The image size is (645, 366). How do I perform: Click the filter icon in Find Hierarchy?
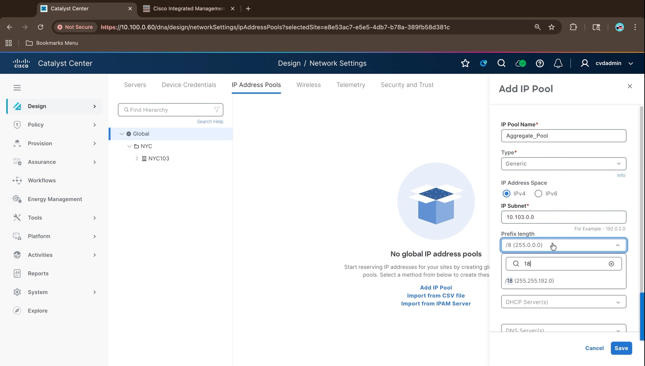[216, 110]
